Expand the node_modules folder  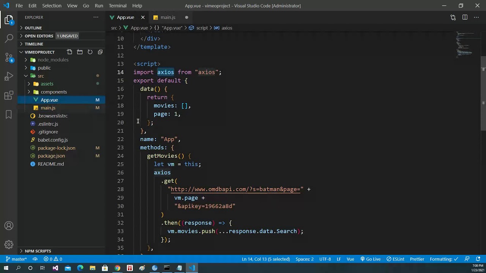click(x=53, y=60)
